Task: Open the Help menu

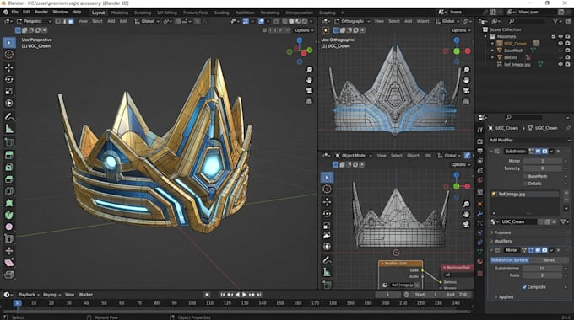Action: tap(77, 12)
